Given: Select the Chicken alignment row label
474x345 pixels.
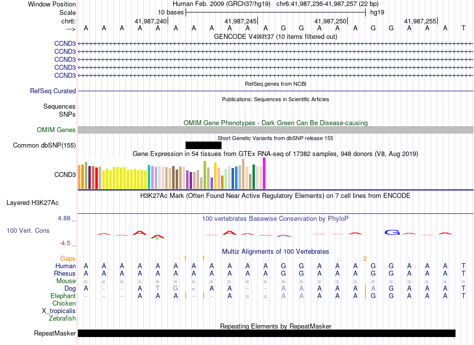Looking at the screenshot, I should coord(64,303).
